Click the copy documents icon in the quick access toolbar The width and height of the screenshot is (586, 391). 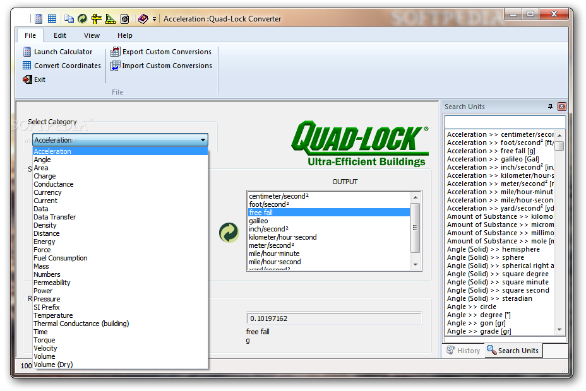click(x=69, y=18)
